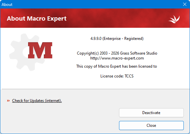Viewport: 190px width, 134px height.
Task: Click the red M gear logo
Action: (31, 52)
